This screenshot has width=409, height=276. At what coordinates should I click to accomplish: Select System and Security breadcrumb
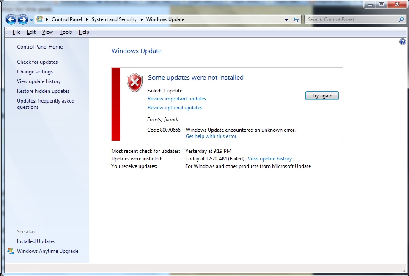[x=114, y=19]
